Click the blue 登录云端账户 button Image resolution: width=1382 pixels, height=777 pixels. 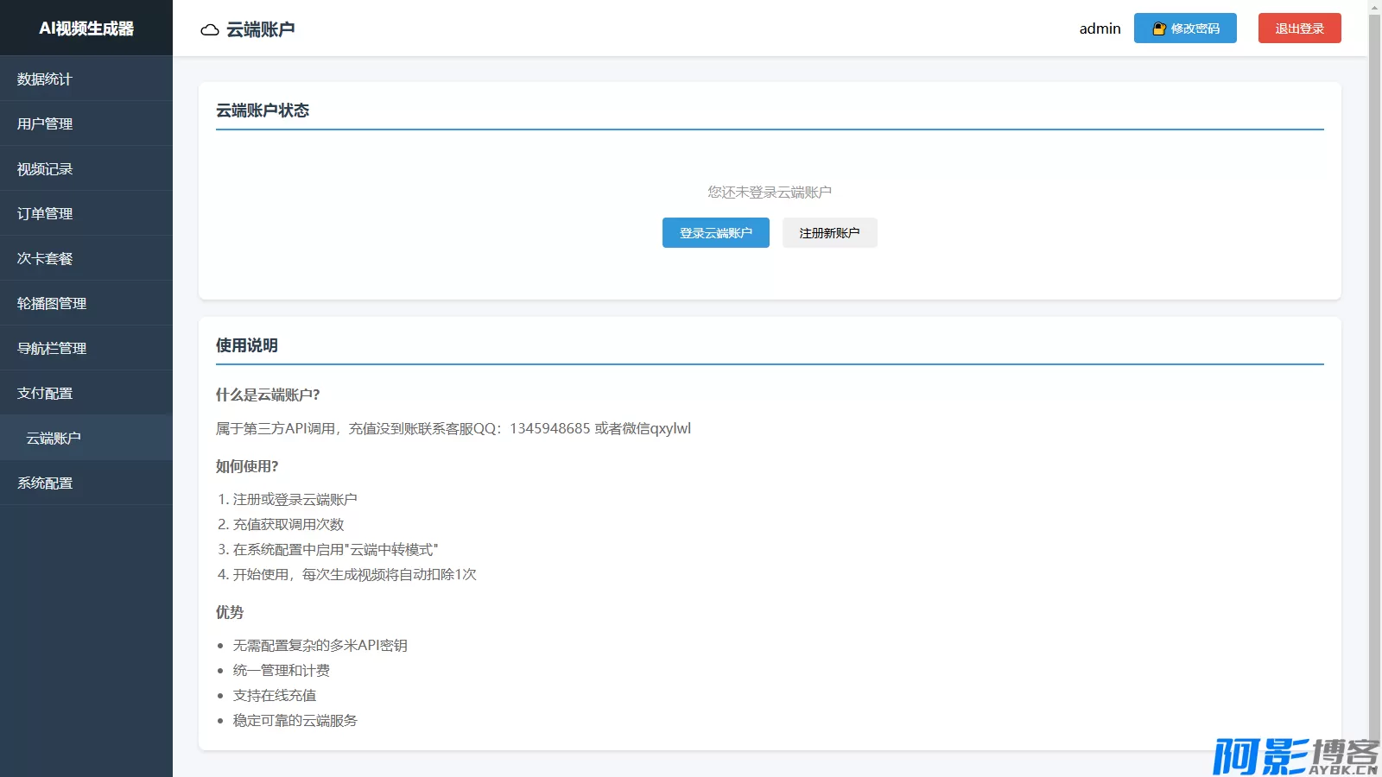click(x=715, y=233)
